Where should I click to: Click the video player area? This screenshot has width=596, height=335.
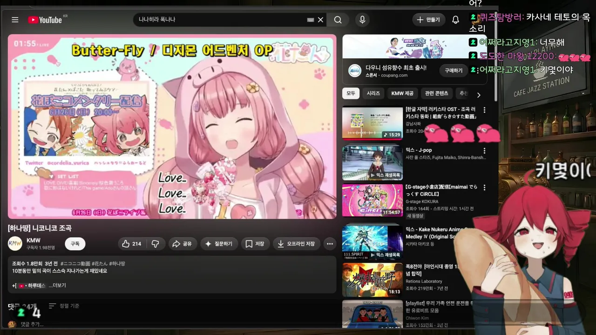click(x=172, y=127)
